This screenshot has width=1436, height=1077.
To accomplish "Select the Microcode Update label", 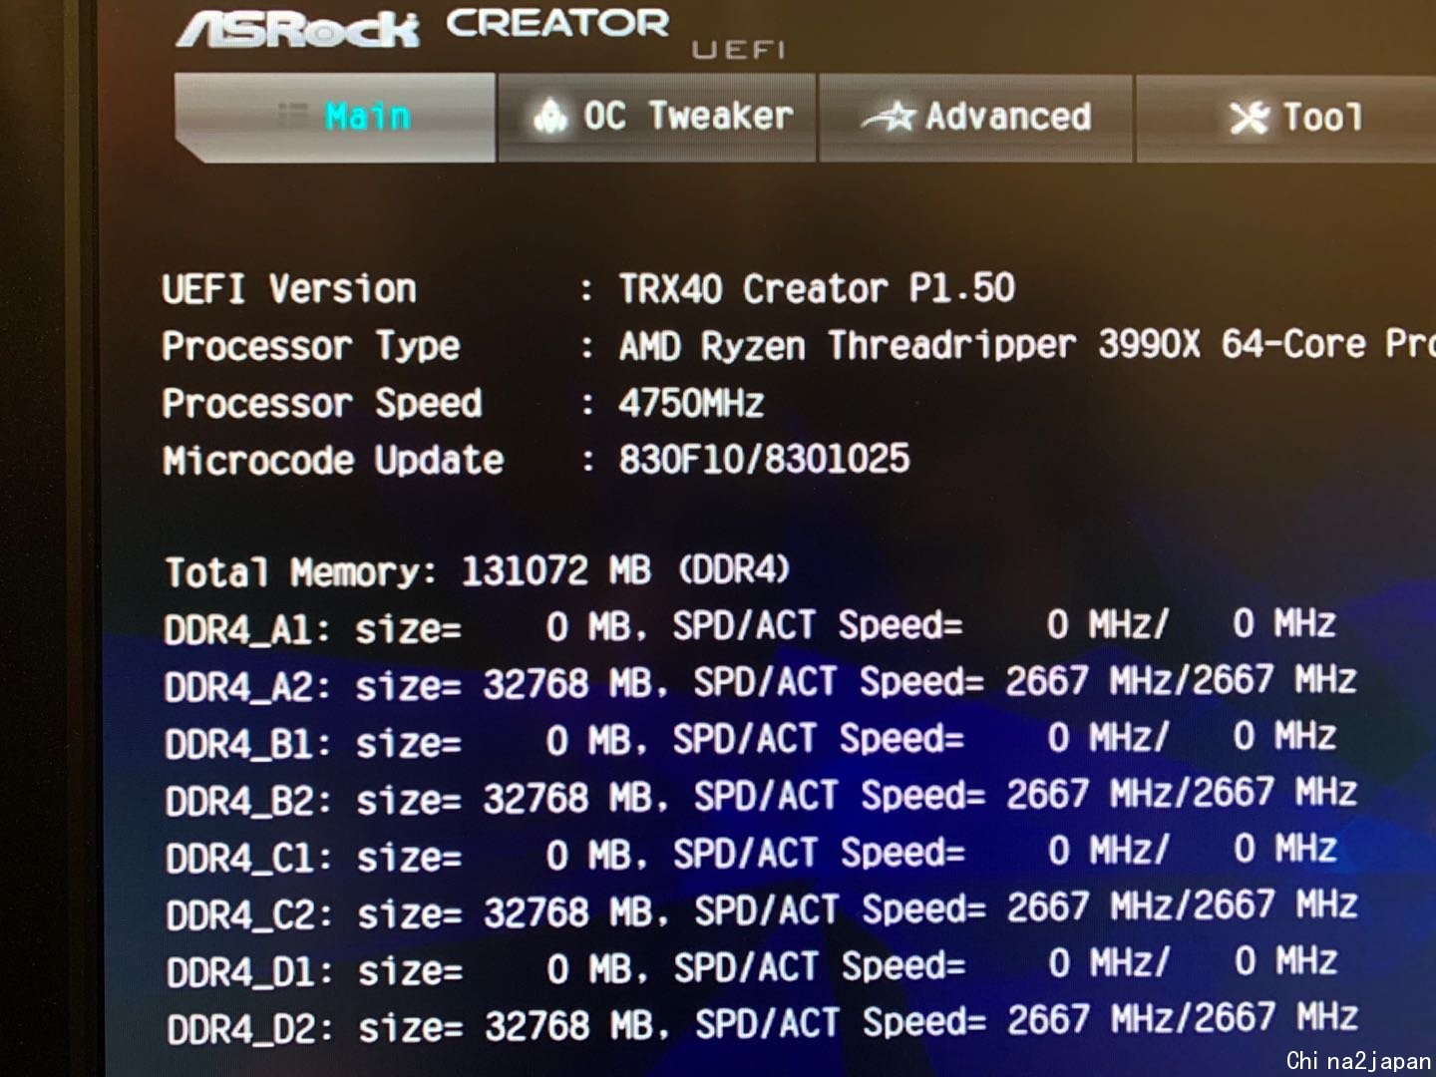I will pyautogui.click(x=333, y=461).
